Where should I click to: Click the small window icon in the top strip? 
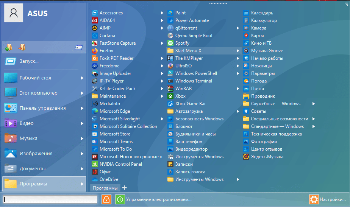click(79, 47)
